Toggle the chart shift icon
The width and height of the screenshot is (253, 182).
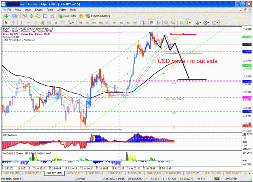(x=189, y=23)
